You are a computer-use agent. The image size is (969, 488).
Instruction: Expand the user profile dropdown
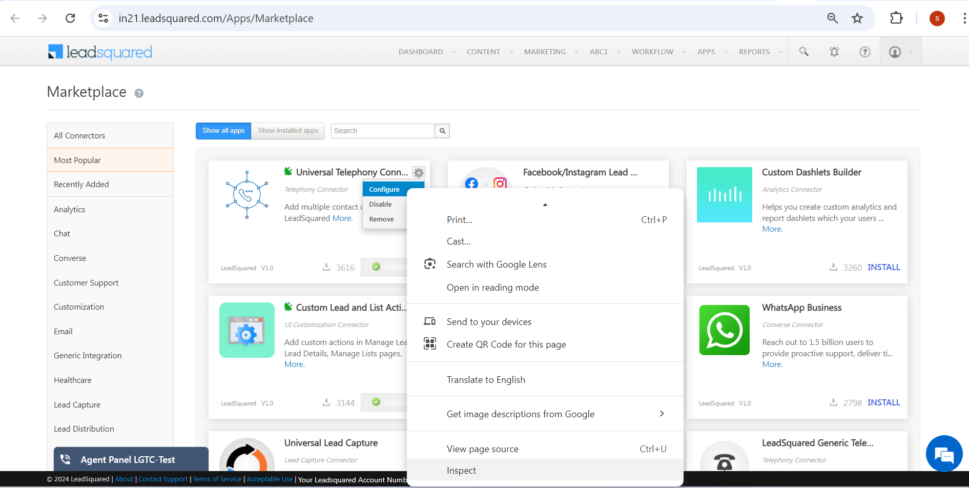click(x=900, y=52)
